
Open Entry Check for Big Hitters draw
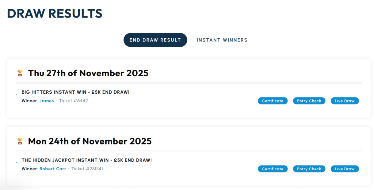tap(309, 101)
